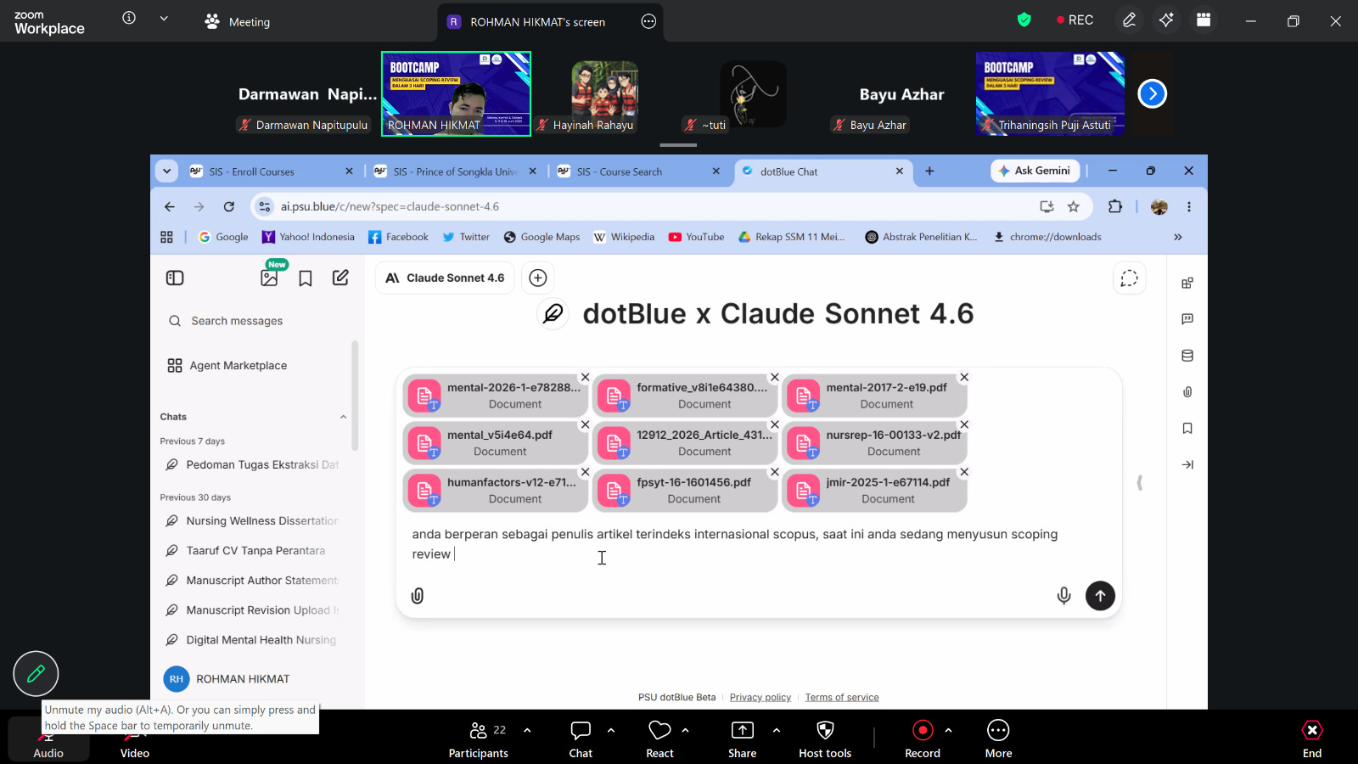Toggle the Participants panel in Zoom toolbar
The width and height of the screenshot is (1358, 764).
[x=479, y=739]
